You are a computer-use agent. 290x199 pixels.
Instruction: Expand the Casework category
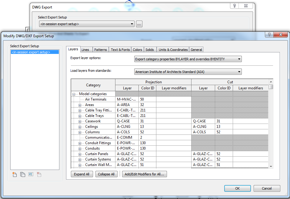80,121
